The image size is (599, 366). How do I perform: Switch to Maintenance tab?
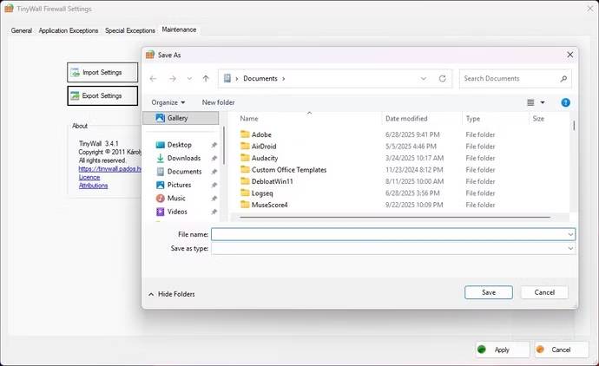(179, 29)
